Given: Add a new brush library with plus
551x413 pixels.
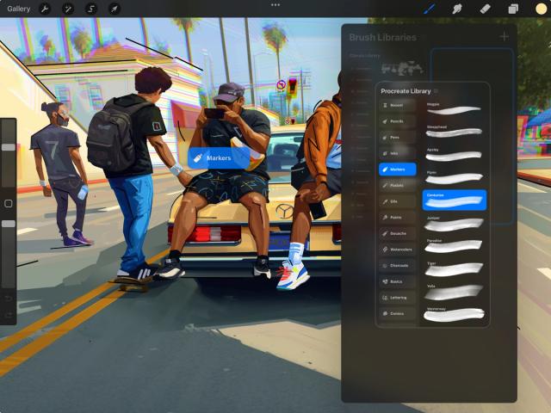Looking at the screenshot, I should point(505,36).
